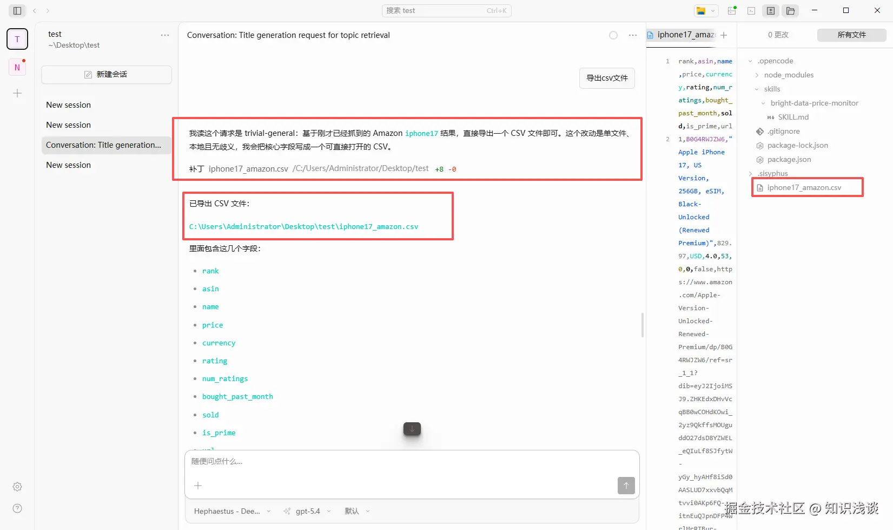Go back with the left arrow
This screenshot has height=530, width=893.
35,10
